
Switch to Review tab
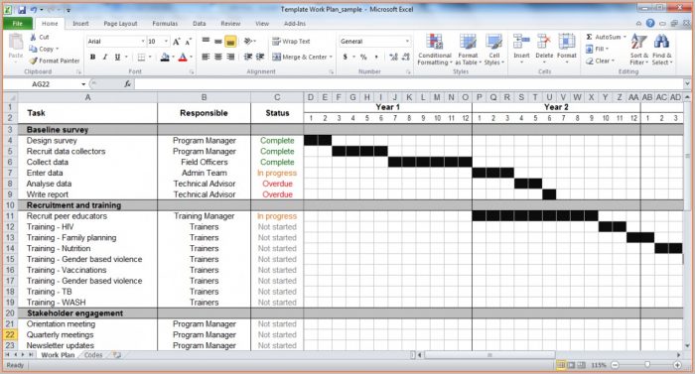(230, 24)
